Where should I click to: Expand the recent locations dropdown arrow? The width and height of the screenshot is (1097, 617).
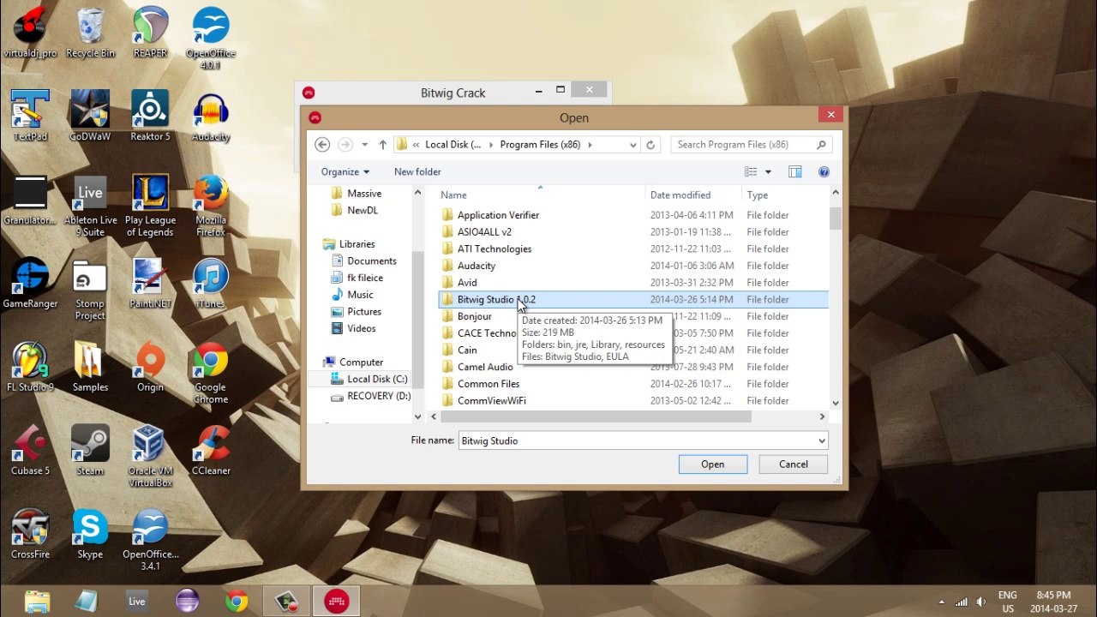click(x=364, y=145)
